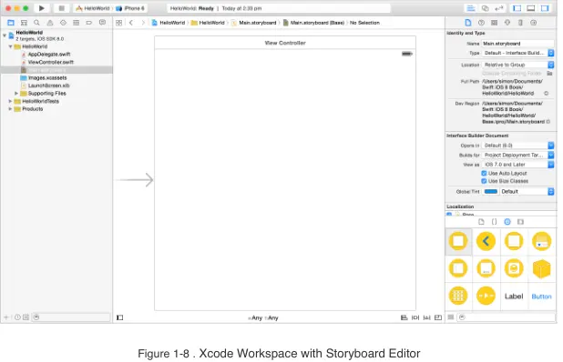Open the Type dropdown in Identity section
This screenshot has width=563, height=362.
(x=517, y=53)
